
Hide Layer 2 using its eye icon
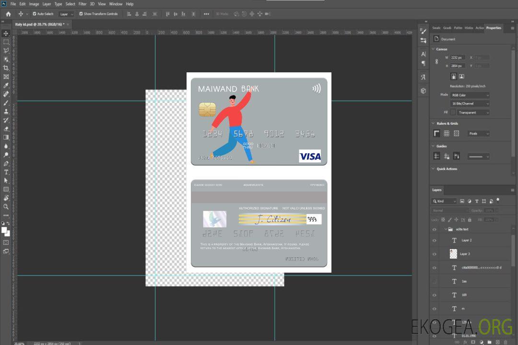(x=435, y=240)
